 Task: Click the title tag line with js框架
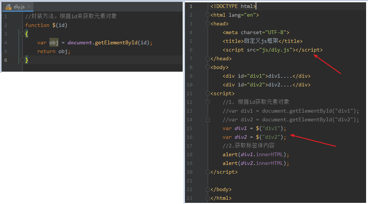click(x=262, y=41)
